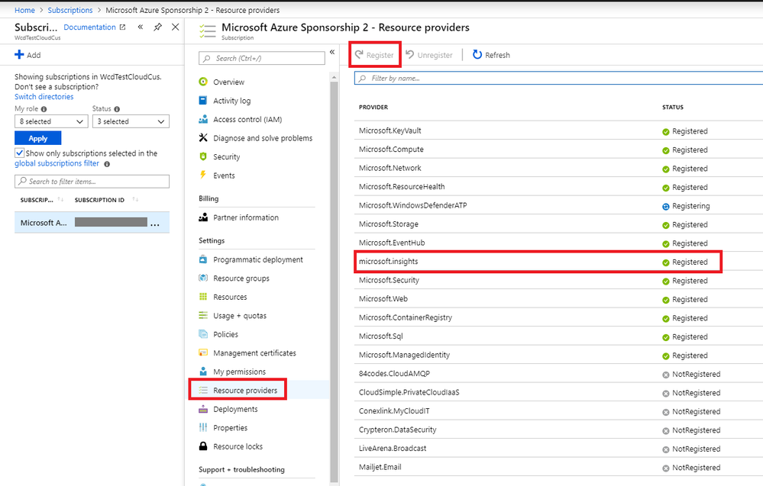The width and height of the screenshot is (763, 486).
Task: Click the Policies icon
Action: click(x=203, y=334)
